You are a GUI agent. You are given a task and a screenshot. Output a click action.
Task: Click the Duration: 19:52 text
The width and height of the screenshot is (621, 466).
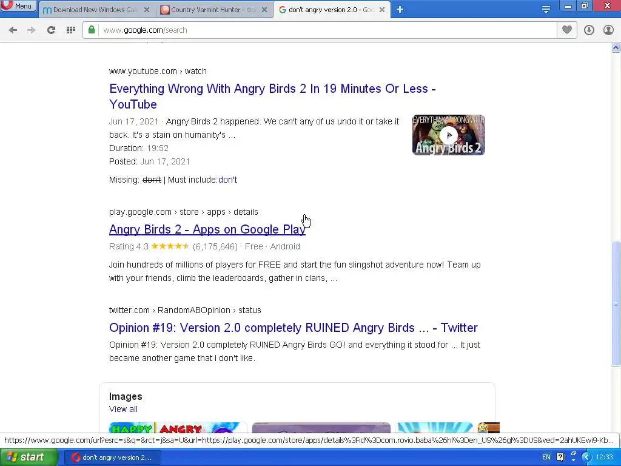click(x=139, y=148)
